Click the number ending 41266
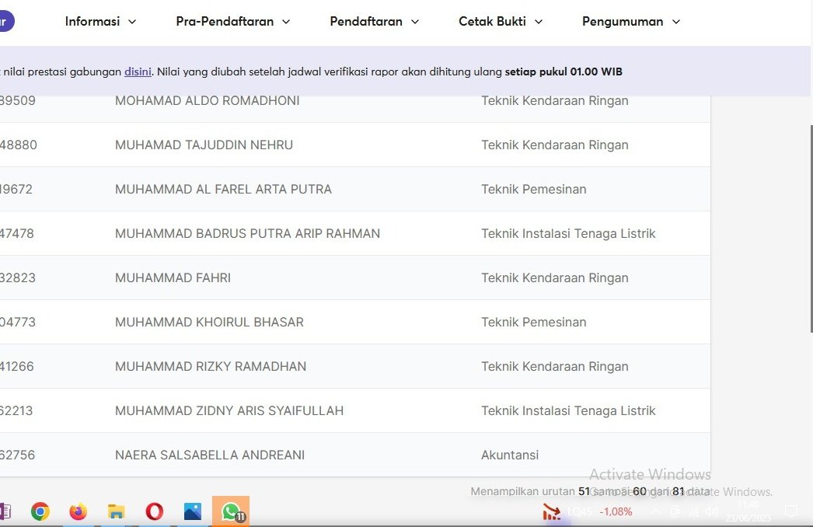Screen dimensions: 813x527 16,366
